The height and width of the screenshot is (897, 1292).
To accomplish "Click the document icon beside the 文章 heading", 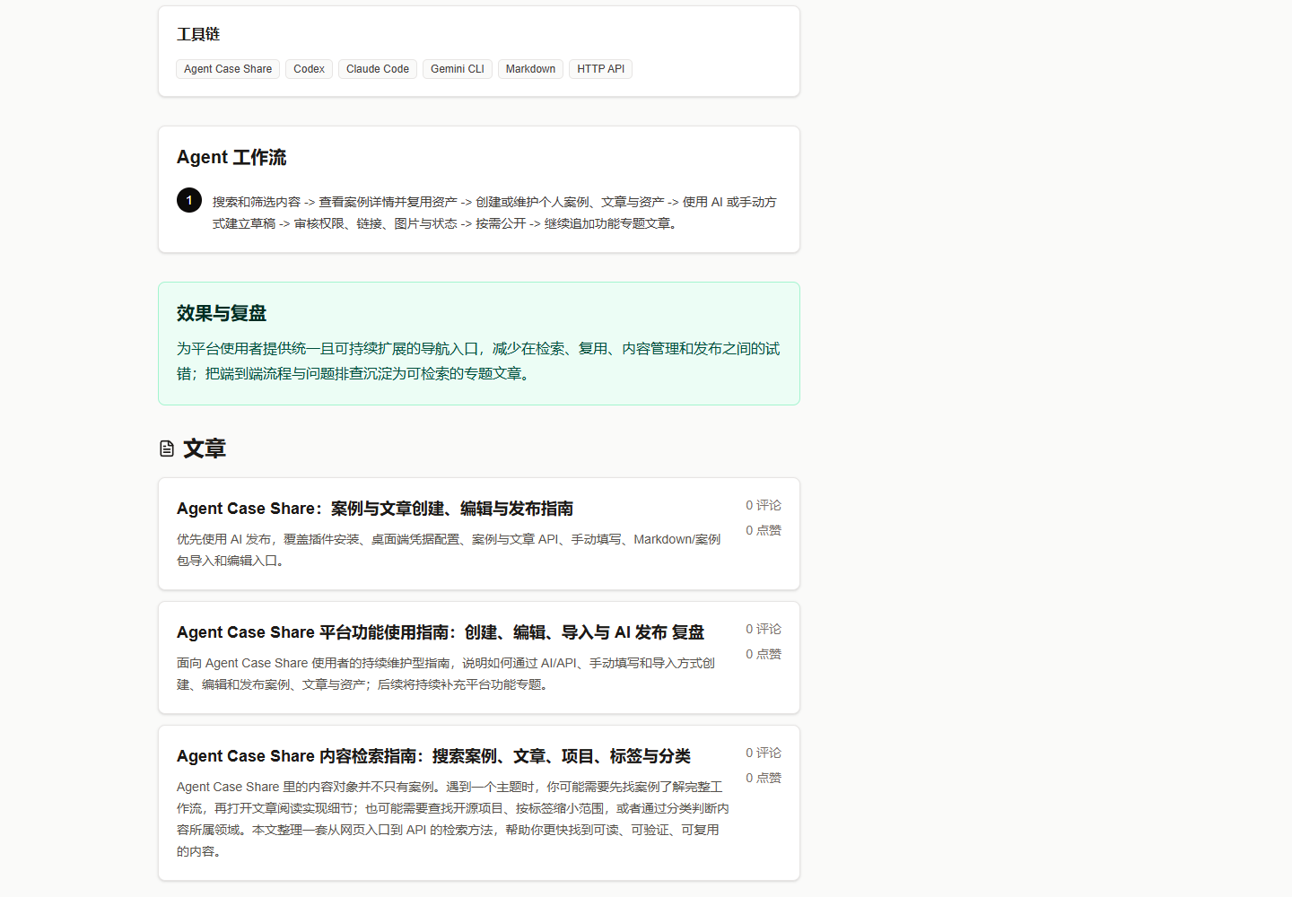I will coord(167,448).
